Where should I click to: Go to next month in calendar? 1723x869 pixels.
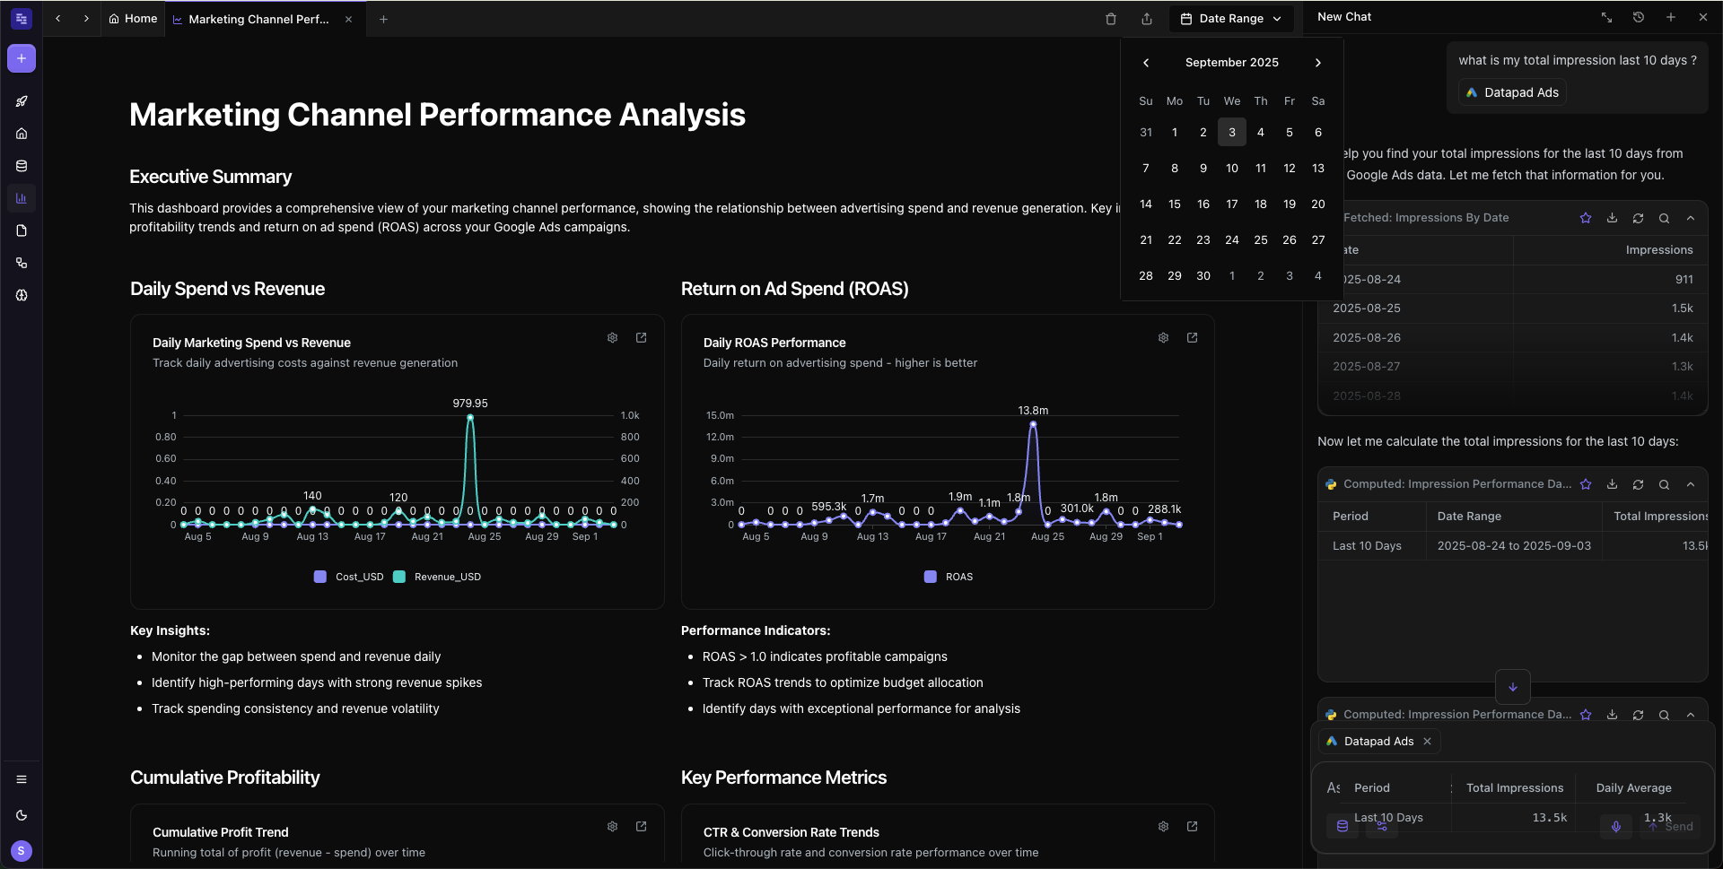point(1317,63)
